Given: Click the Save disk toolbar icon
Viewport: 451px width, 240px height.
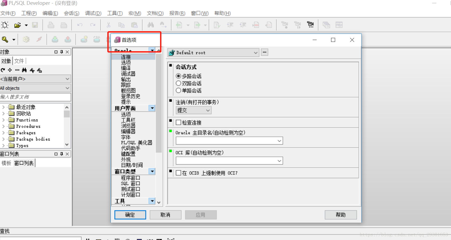Looking at the screenshot, I should point(35,25).
